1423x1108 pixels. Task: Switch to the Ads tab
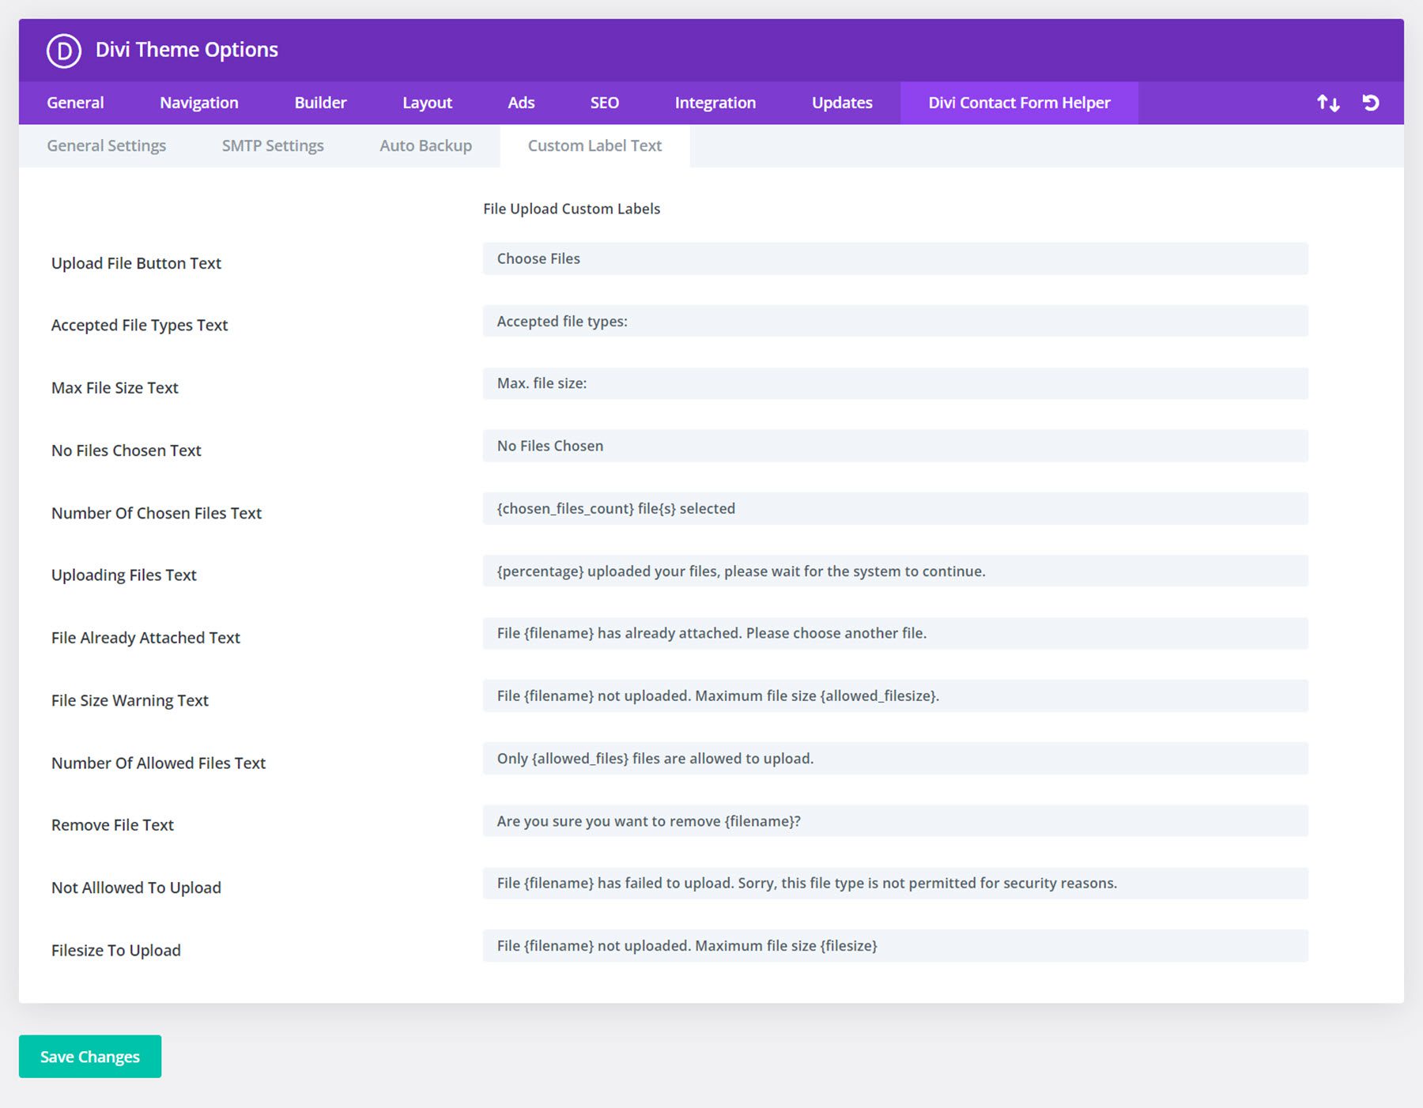521,102
